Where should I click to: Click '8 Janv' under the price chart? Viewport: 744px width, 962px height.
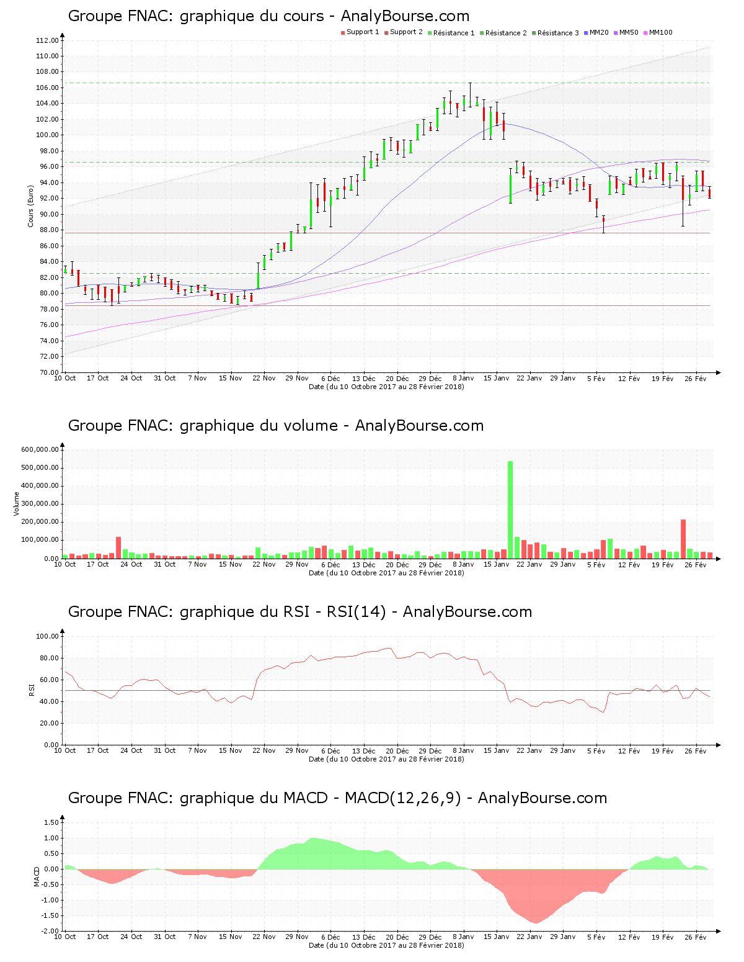pos(463,379)
